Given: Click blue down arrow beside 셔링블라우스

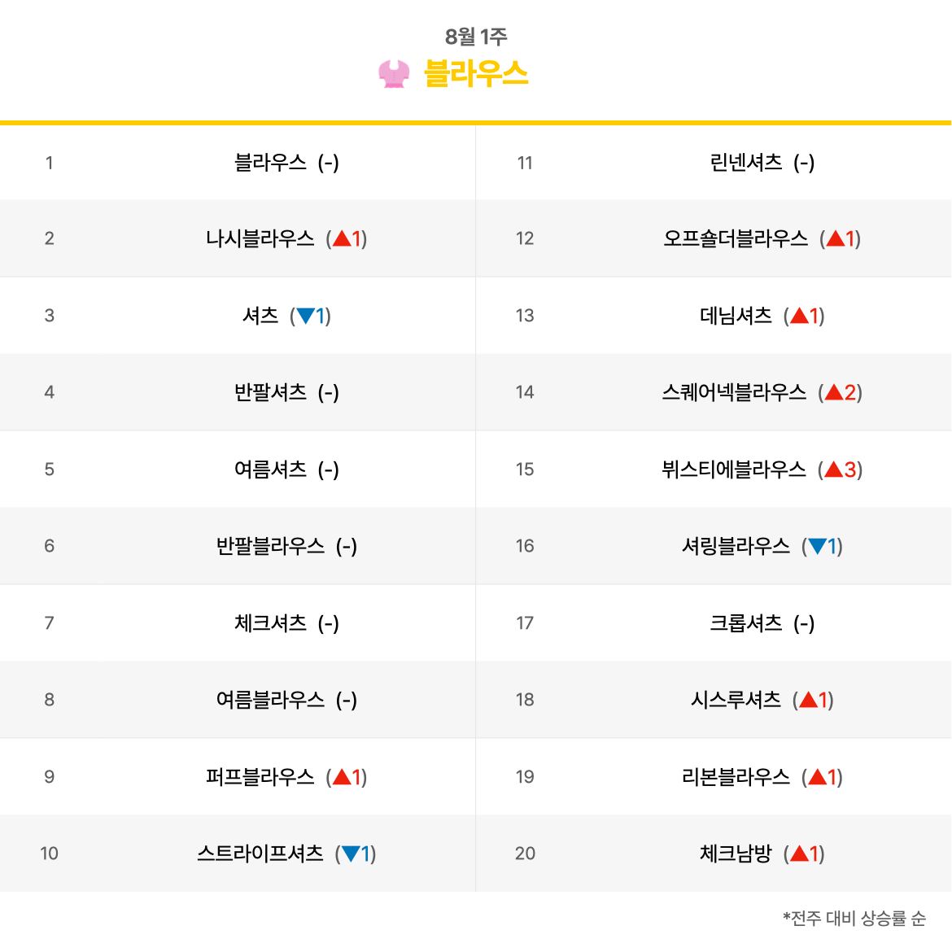Looking at the screenshot, I should coord(818,547).
